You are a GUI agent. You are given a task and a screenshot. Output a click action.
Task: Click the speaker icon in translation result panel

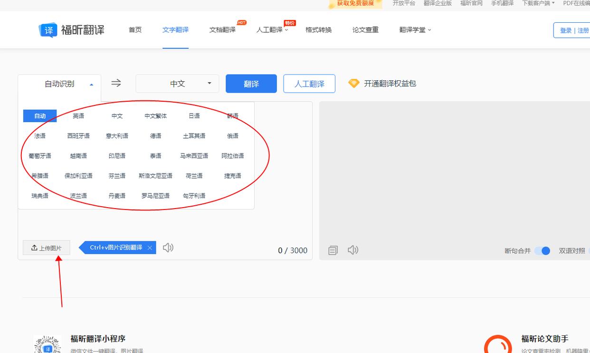pos(353,250)
